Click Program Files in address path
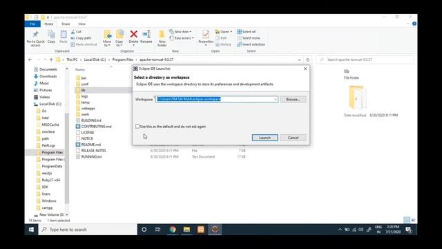The image size is (442, 249). coord(123,59)
